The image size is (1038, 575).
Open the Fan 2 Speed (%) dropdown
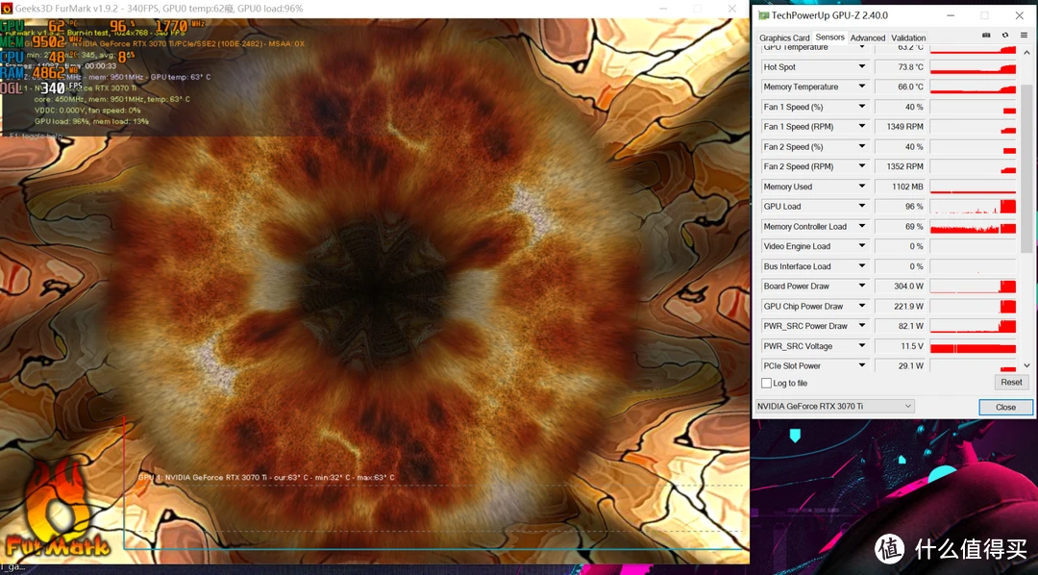[862, 146]
